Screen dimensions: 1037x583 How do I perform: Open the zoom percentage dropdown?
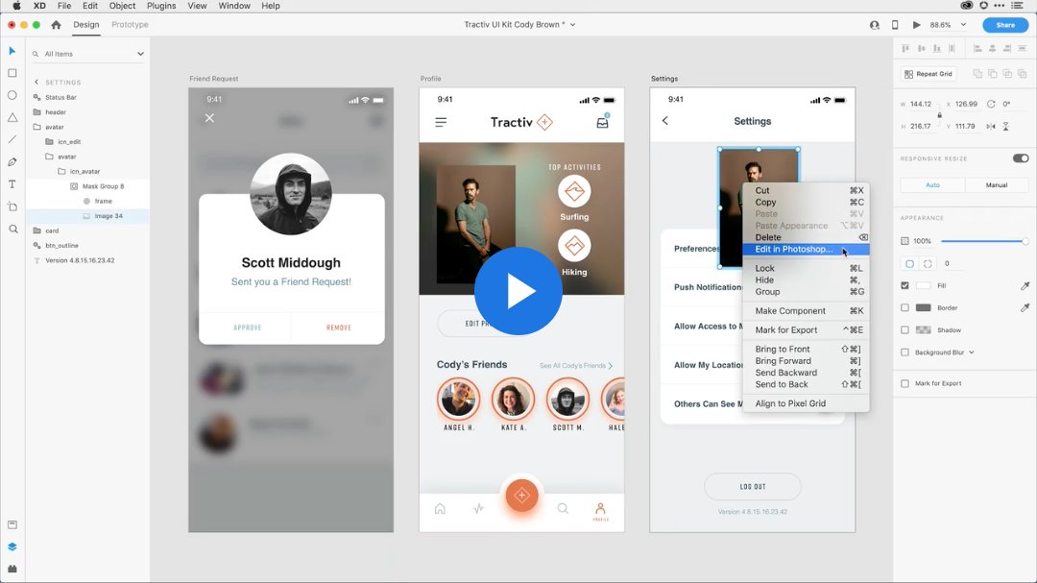963,24
